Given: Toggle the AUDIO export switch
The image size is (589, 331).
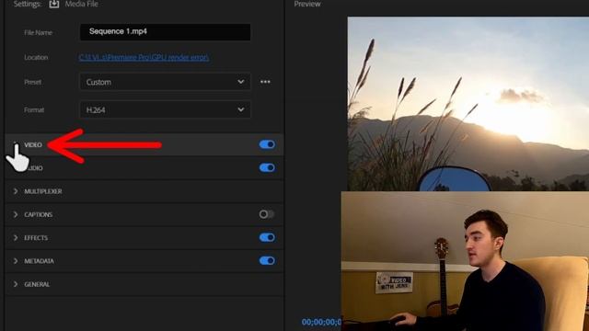Looking at the screenshot, I should coord(267,167).
